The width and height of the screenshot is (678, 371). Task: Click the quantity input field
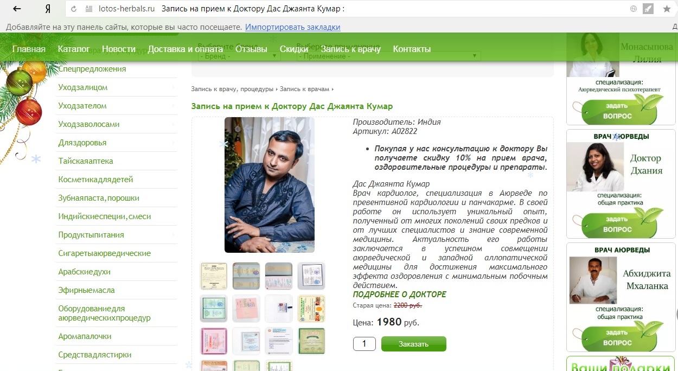364,344
